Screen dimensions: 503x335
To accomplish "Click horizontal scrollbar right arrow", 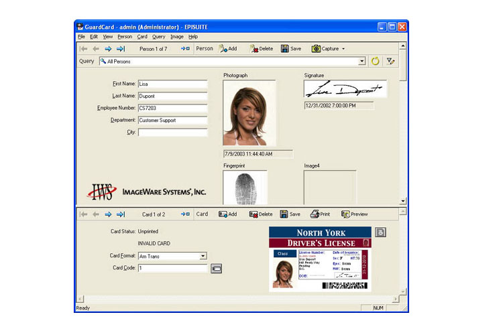I will pos(395,299).
